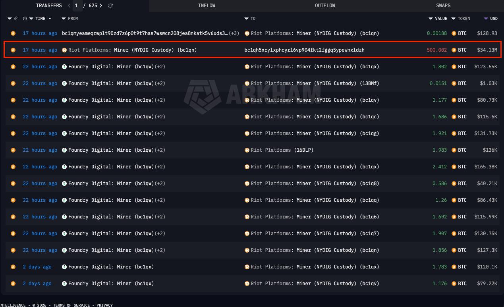Click BTC token icon in $34.13M row
This screenshot has height=307, width=504.
click(454, 50)
